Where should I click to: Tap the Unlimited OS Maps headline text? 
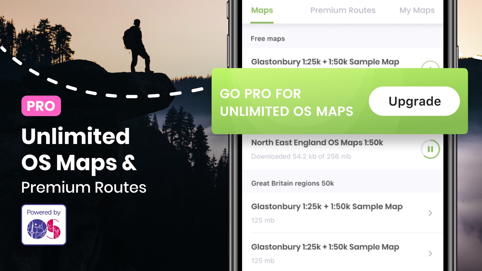(79, 149)
